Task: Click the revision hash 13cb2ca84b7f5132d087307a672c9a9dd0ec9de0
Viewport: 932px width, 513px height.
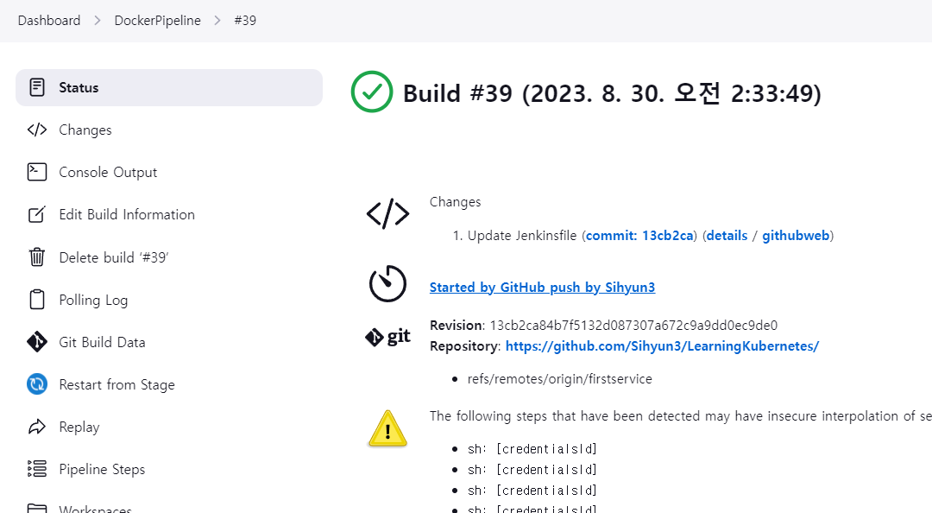Action: click(x=633, y=325)
